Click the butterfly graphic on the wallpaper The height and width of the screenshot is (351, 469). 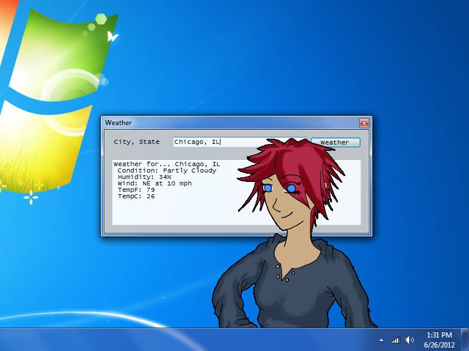click(x=112, y=36)
